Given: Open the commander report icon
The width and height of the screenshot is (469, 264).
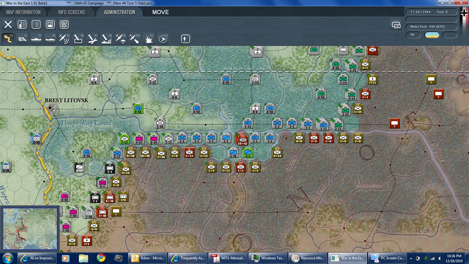Looking at the screenshot, I should click(22, 24).
